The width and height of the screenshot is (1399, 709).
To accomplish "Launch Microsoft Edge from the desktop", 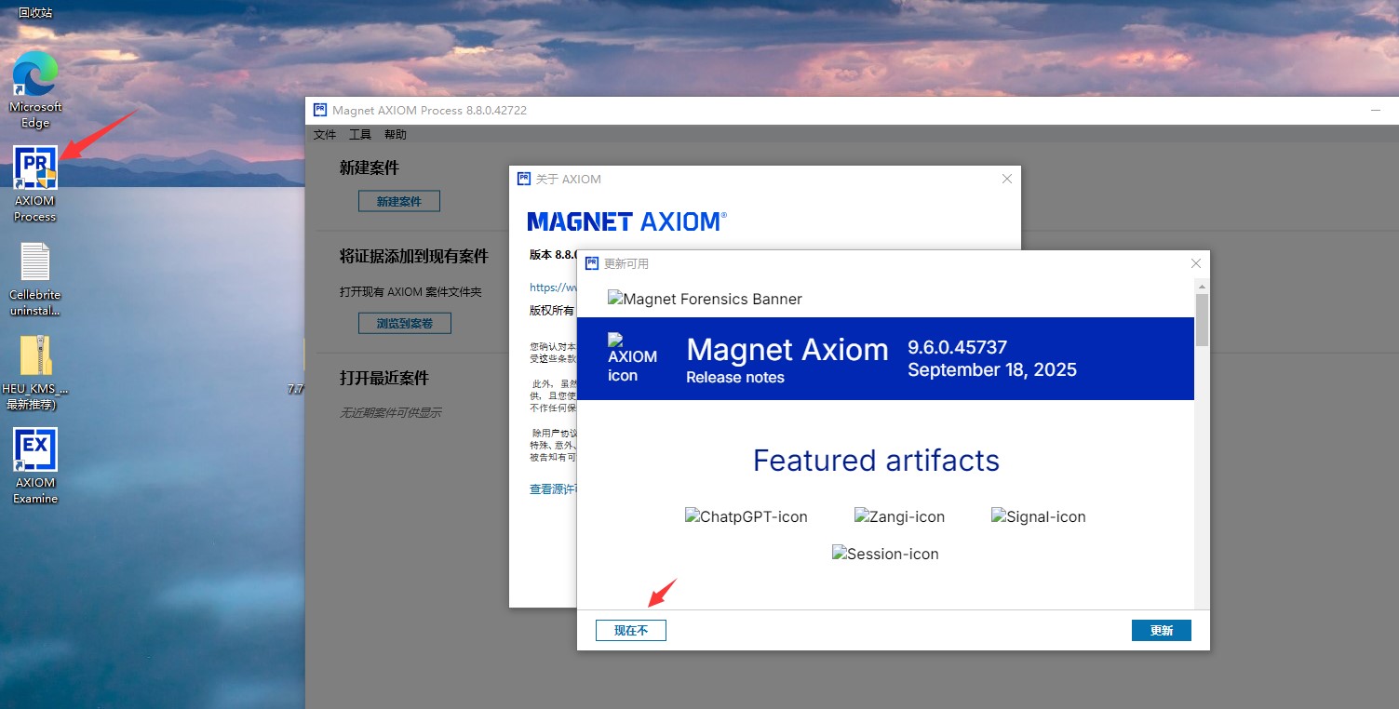I will pos(35,89).
